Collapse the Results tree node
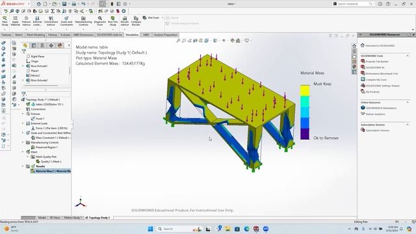416x234 pixels. pos(23,166)
